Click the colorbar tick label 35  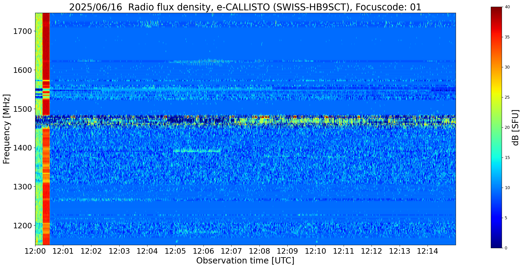[x=507, y=37]
